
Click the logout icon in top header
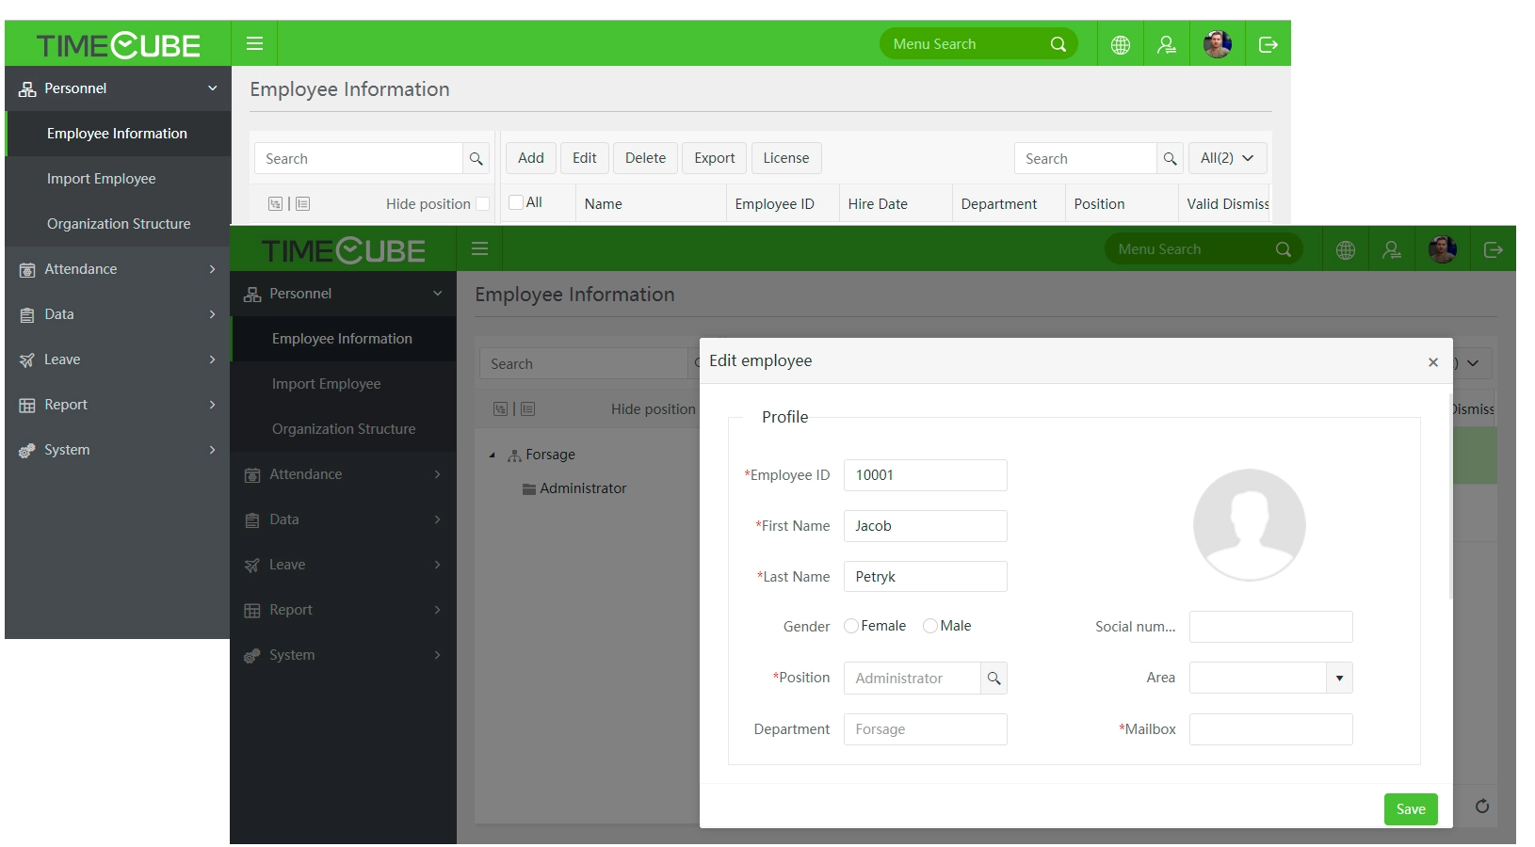[1268, 44]
